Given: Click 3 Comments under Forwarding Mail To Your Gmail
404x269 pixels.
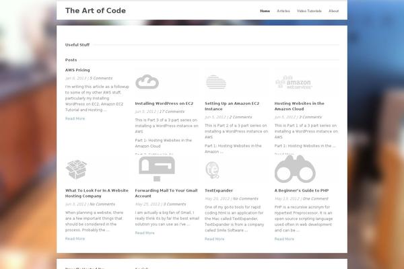Looking at the screenshot, I should click(x=174, y=204).
